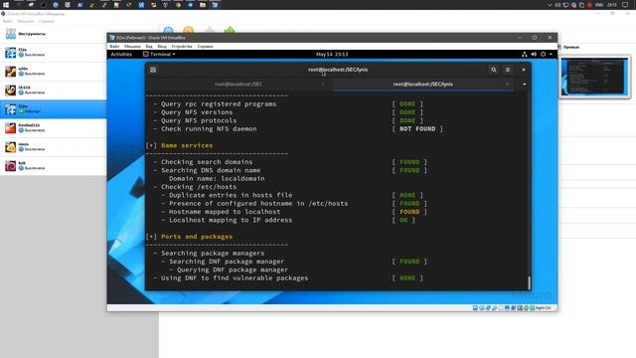Click the "NOT FOUND" status text
Screen dimensions: 636x358
tap(417, 128)
